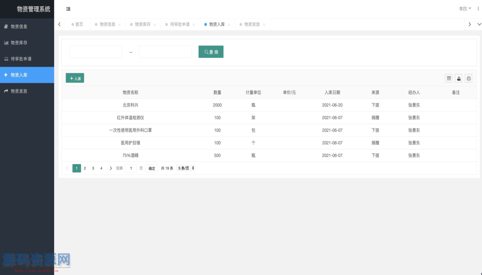
Task: Go to page 3
Action: click(93, 168)
